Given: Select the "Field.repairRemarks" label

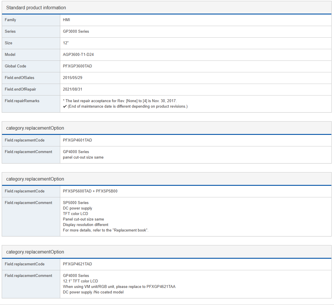Looking at the screenshot, I should [22, 101].
